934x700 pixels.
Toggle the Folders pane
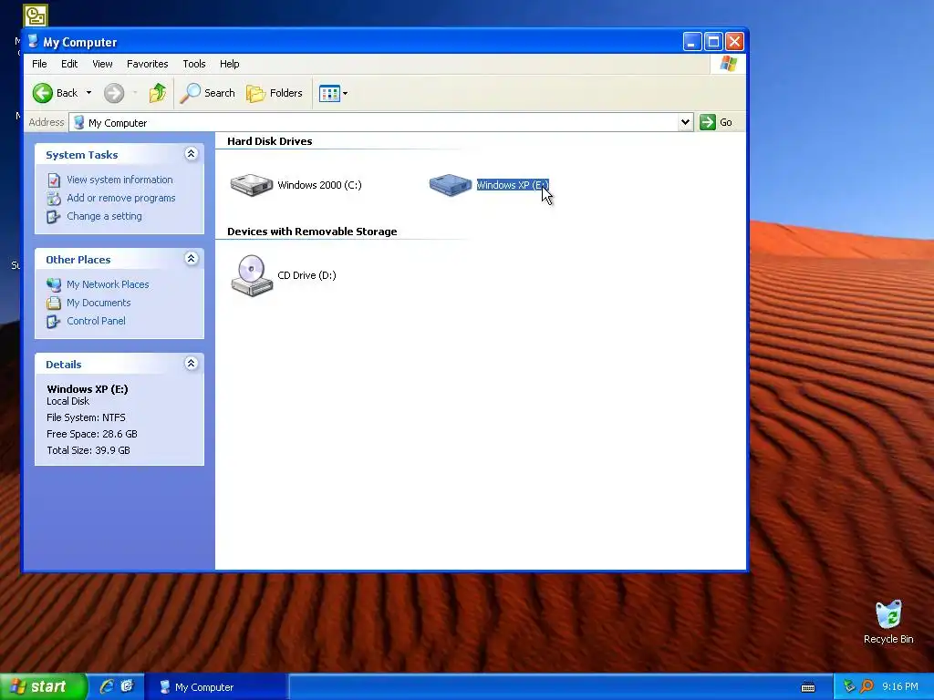tap(275, 93)
